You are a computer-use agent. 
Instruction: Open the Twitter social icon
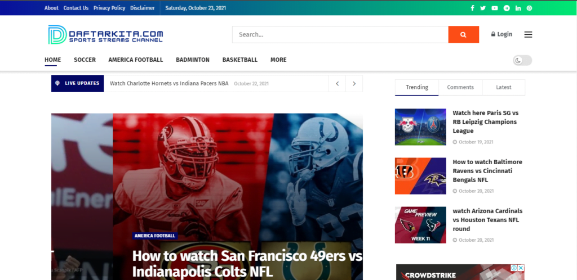pyautogui.click(x=483, y=8)
